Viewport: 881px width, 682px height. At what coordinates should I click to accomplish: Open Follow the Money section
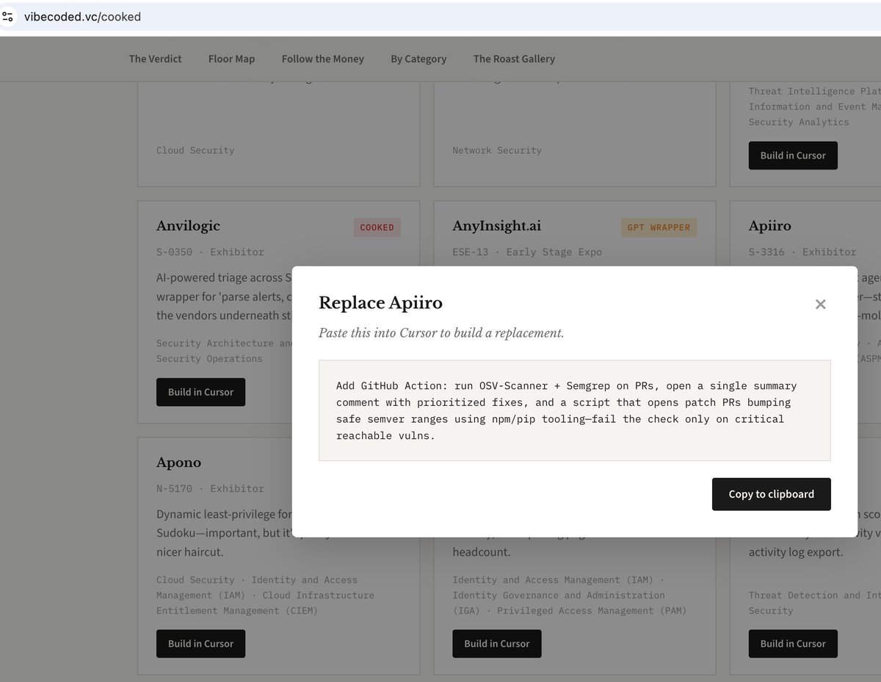click(x=322, y=59)
